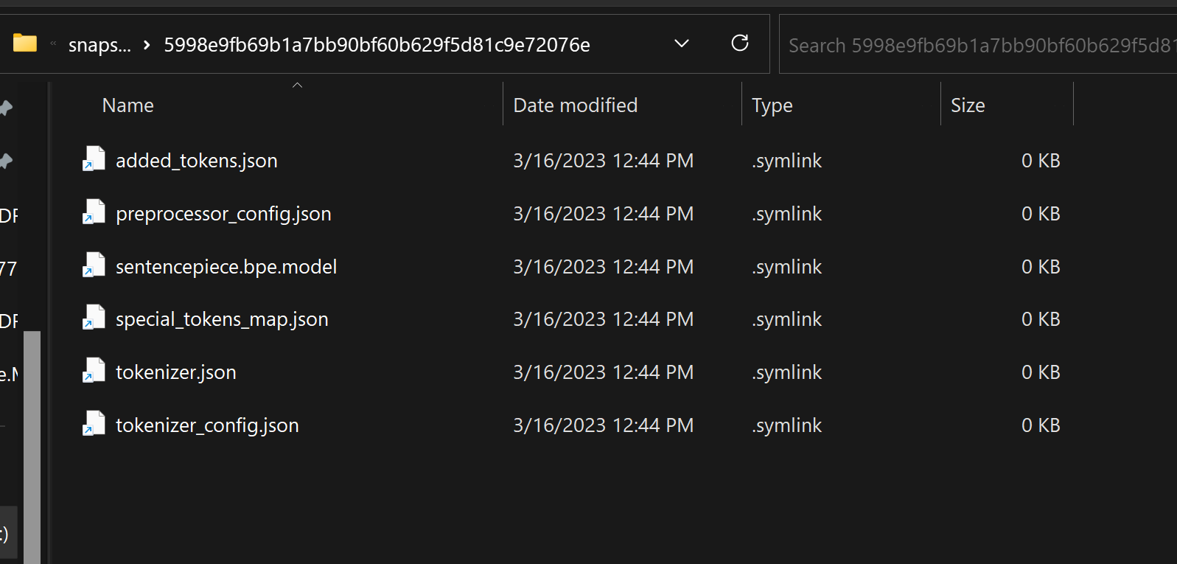Click the file icon next to added_tokens.json
This screenshot has height=564, width=1177.
click(x=93, y=159)
